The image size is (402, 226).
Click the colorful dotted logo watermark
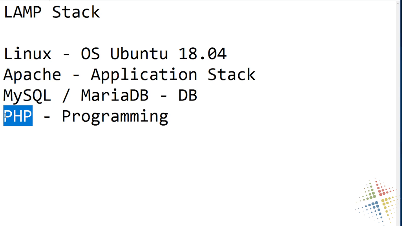(x=376, y=201)
